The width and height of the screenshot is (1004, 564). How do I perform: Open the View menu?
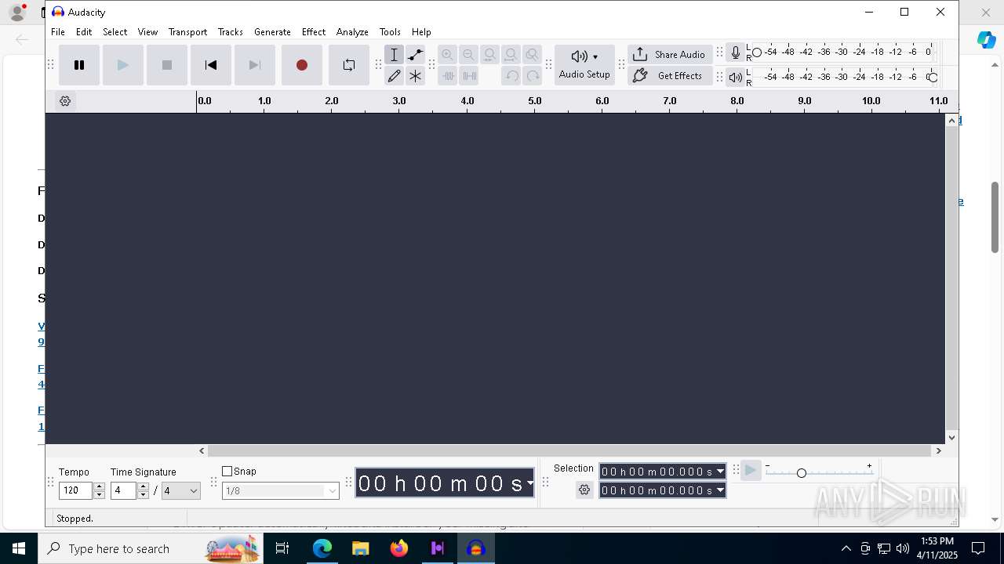147,32
